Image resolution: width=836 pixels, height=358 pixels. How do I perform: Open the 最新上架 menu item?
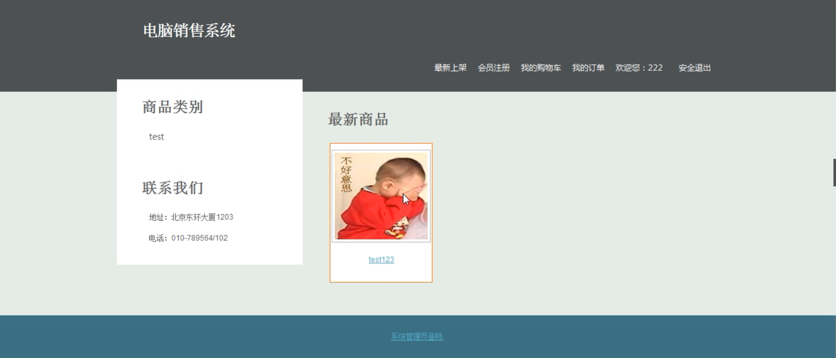pos(450,68)
